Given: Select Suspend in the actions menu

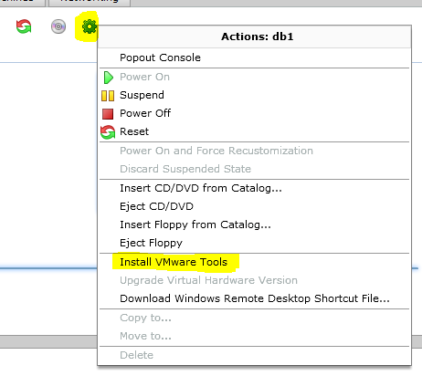Looking at the screenshot, I should pyautogui.click(x=142, y=95).
